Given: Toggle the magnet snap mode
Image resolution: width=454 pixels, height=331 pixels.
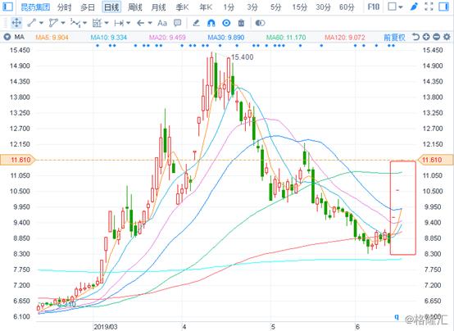Looking at the screenshot, I should (x=211, y=23).
